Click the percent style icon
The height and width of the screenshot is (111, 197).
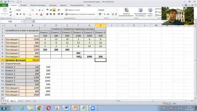coord(105,14)
